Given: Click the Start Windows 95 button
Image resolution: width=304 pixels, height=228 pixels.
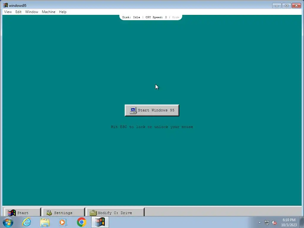Looking at the screenshot, I should pyautogui.click(x=152, y=110).
